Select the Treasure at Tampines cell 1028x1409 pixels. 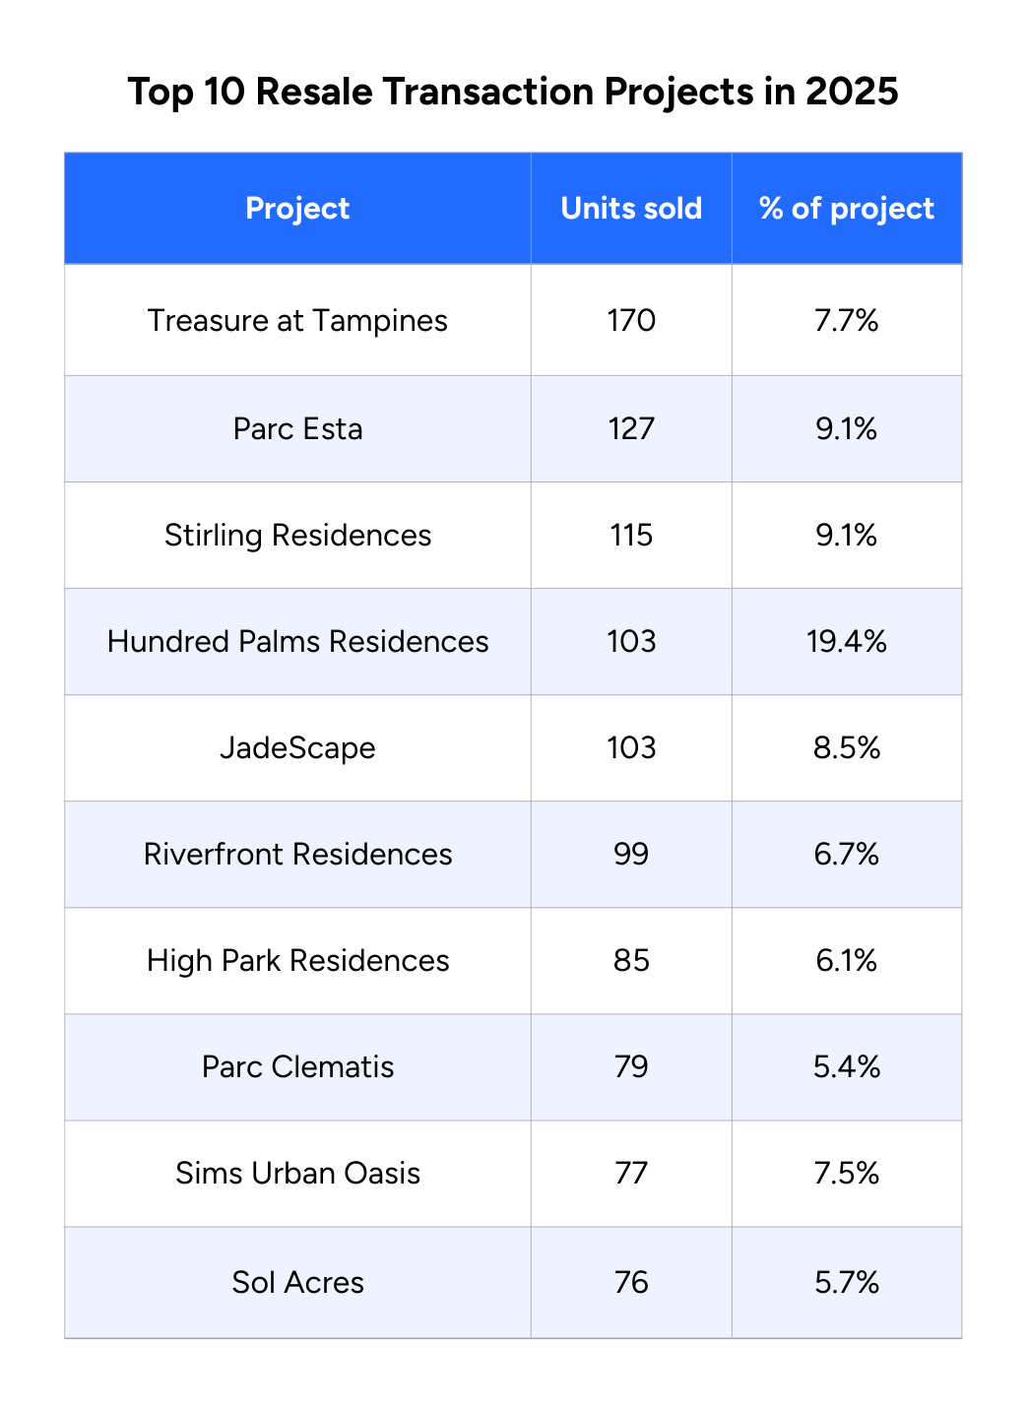297,321
